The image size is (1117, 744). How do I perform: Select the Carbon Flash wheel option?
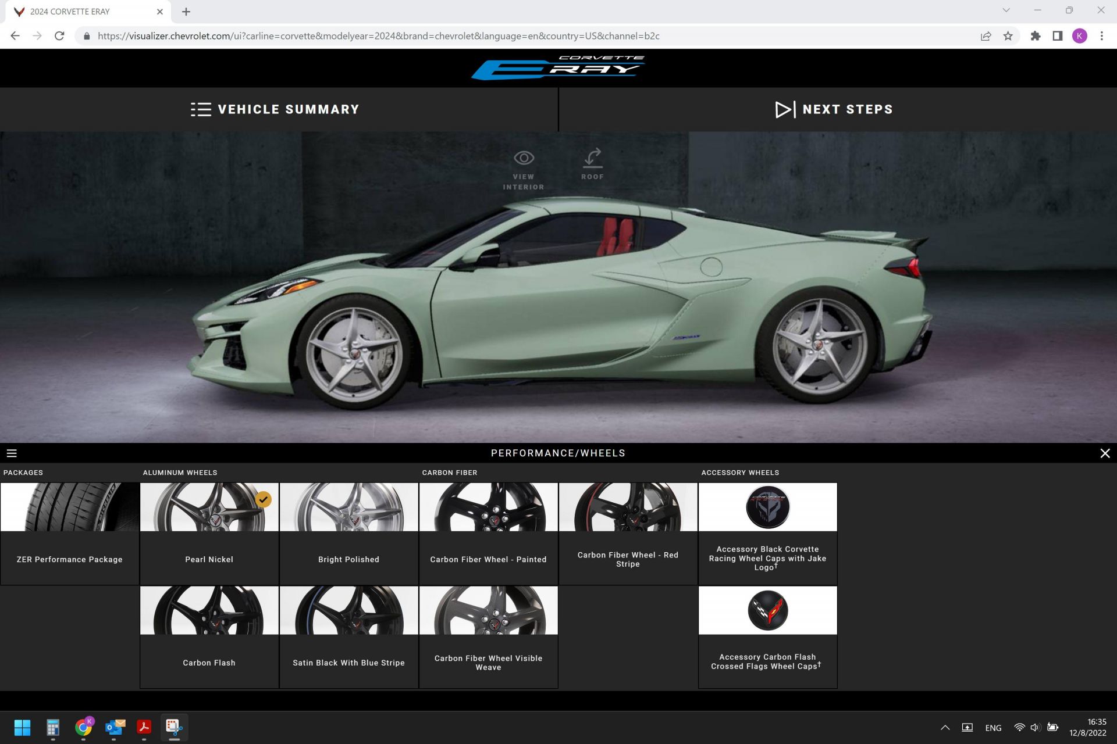click(209, 610)
